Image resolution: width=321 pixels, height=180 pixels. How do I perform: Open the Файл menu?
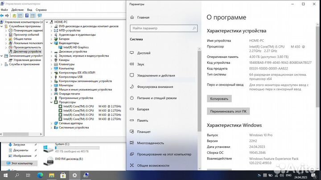coord(4,10)
